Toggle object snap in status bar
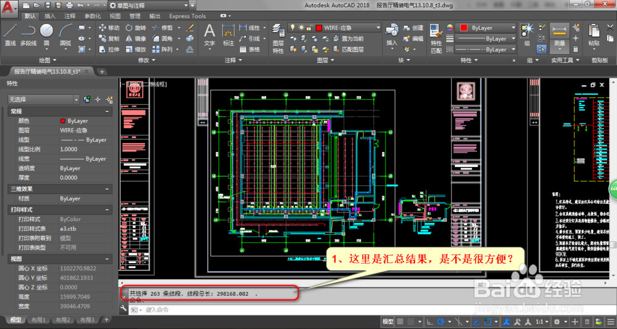Viewport: 617px width, 329px height. click(488, 322)
